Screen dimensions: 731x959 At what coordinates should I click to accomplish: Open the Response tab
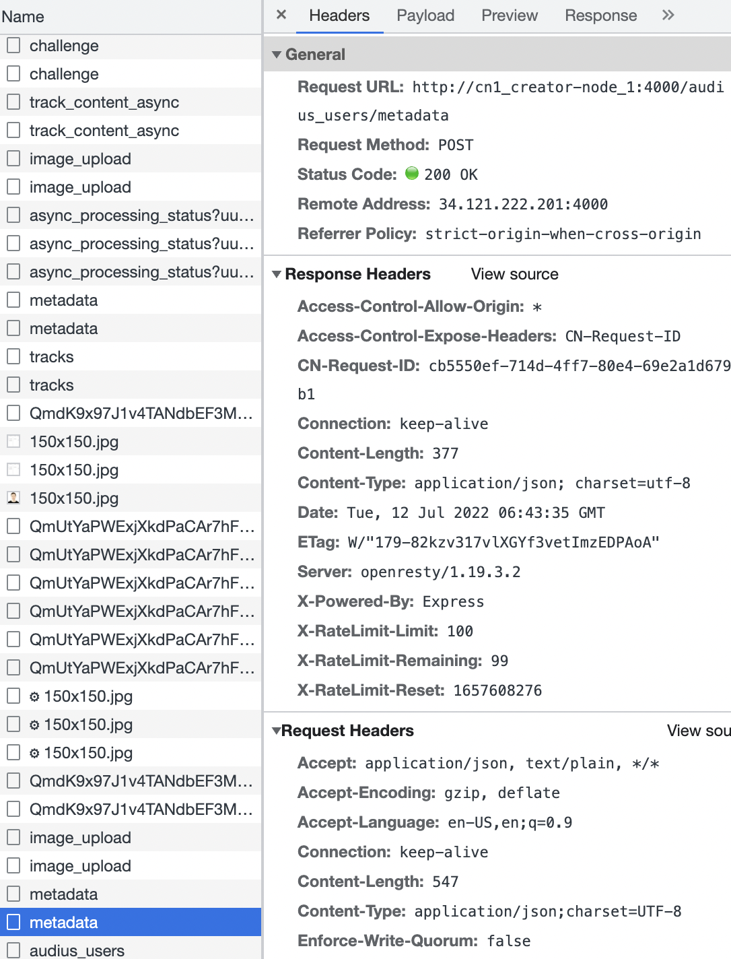click(x=601, y=15)
